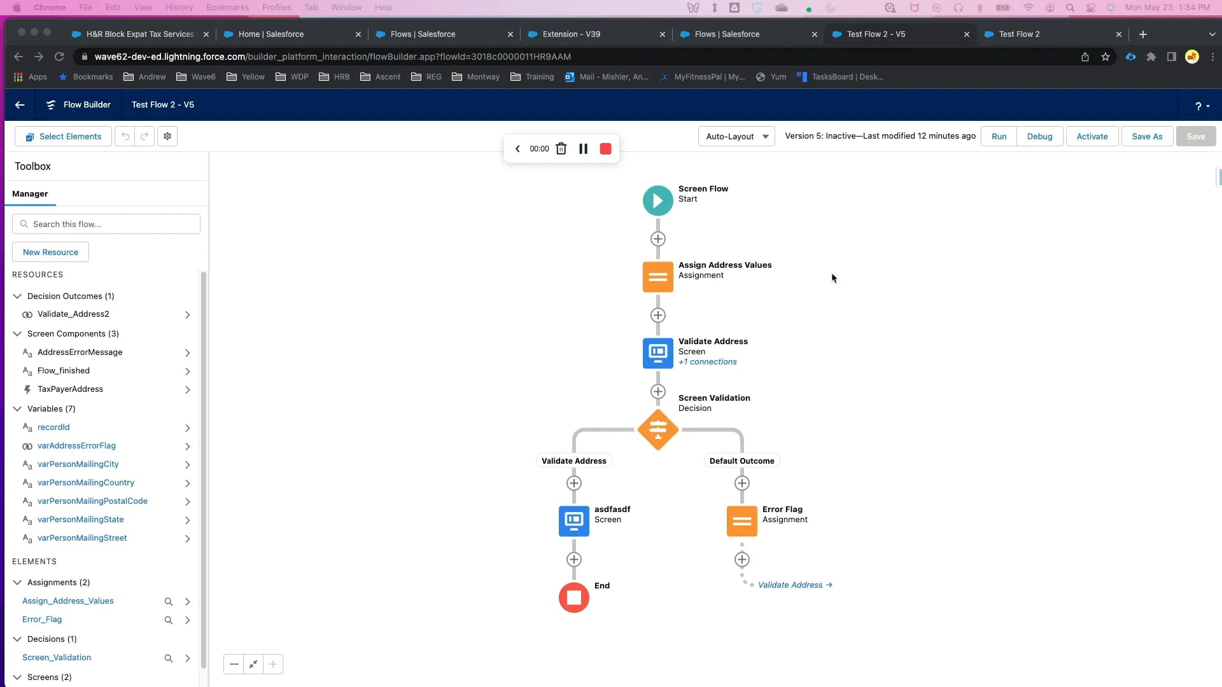Screen dimensions: 1222x687
Task: Follow the Validate Address connector link
Action: pos(795,585)
